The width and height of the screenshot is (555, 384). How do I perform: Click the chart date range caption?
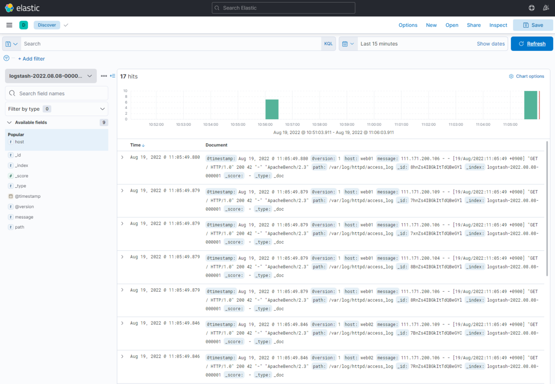click(333, 132)
